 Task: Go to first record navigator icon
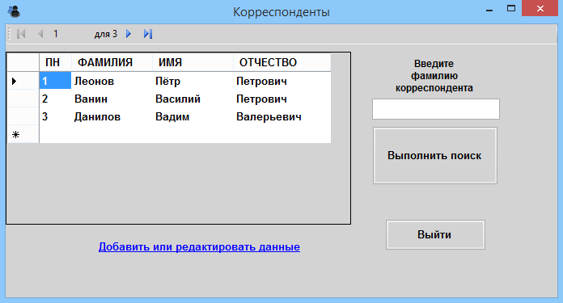coord(21,34)
